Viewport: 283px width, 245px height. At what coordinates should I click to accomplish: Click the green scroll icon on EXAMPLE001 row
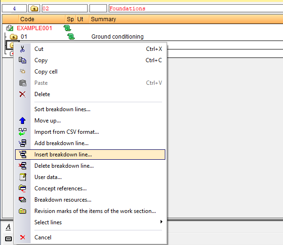tap(67, 28)
